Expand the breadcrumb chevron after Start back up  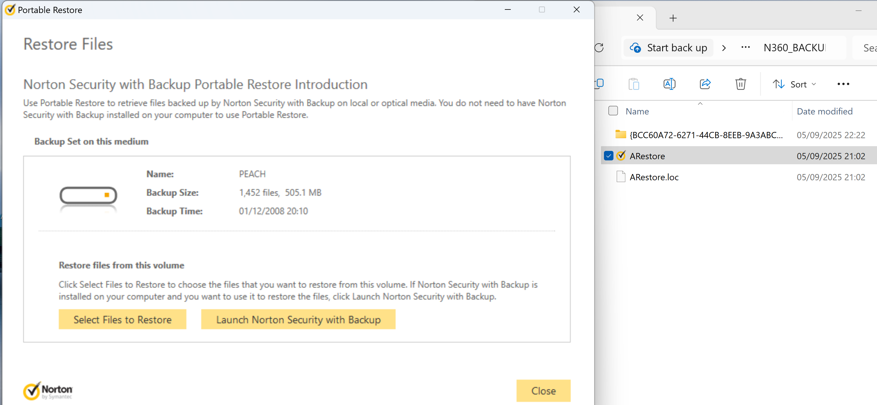coord(724,48)
